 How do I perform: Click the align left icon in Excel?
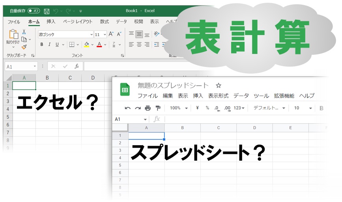coord(131,44)
